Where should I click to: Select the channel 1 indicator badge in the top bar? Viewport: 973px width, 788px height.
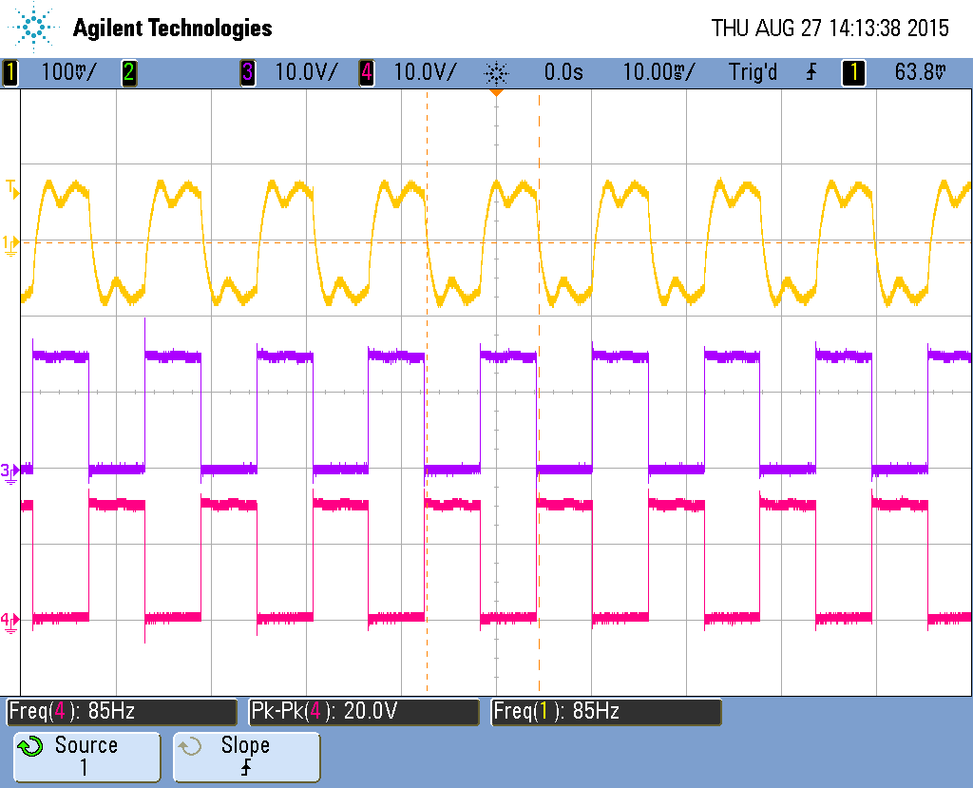point(10,72)
